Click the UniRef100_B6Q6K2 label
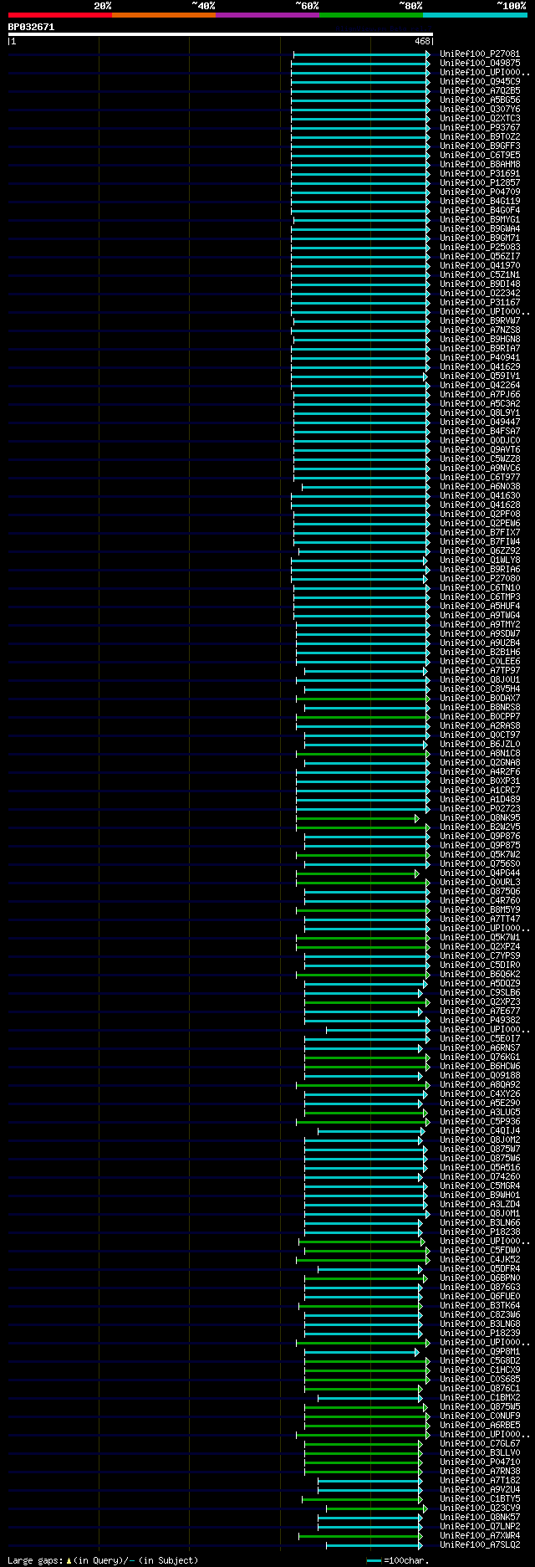The width and height of the screenshot is (535, 1567). click(x=480, y=975)
